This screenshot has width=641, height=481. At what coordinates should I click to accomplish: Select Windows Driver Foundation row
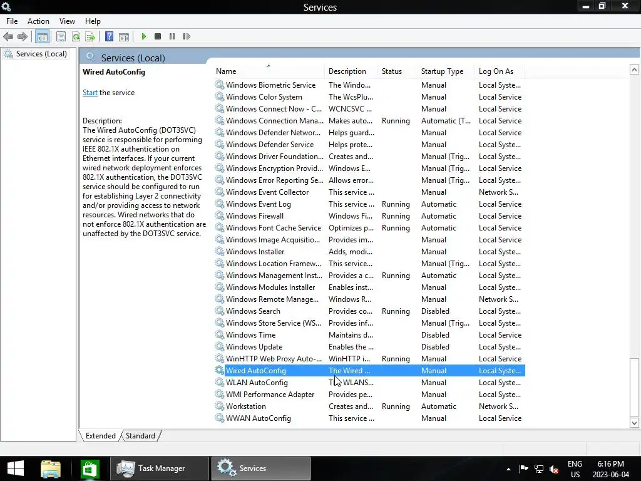(x=369, y=156)
